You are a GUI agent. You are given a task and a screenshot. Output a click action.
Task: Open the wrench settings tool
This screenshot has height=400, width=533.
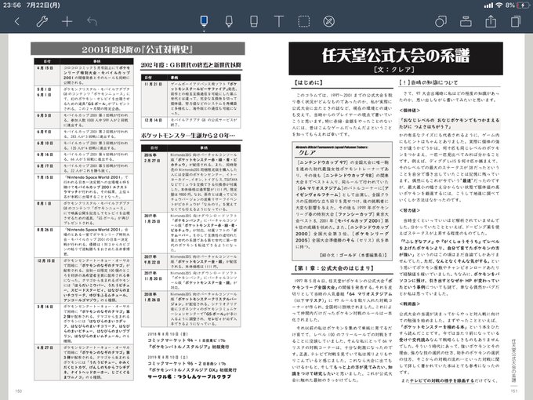pos(42,22)
